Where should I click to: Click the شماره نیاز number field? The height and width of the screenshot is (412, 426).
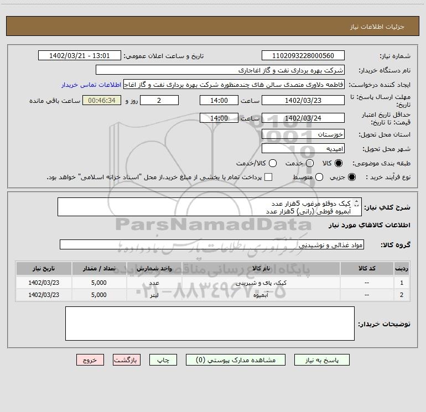[x=303, y=56]
